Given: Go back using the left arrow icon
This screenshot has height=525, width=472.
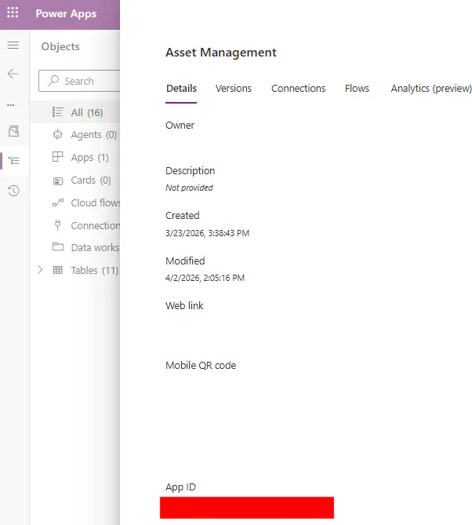Looking at the screenshot, I should (13, 74).
